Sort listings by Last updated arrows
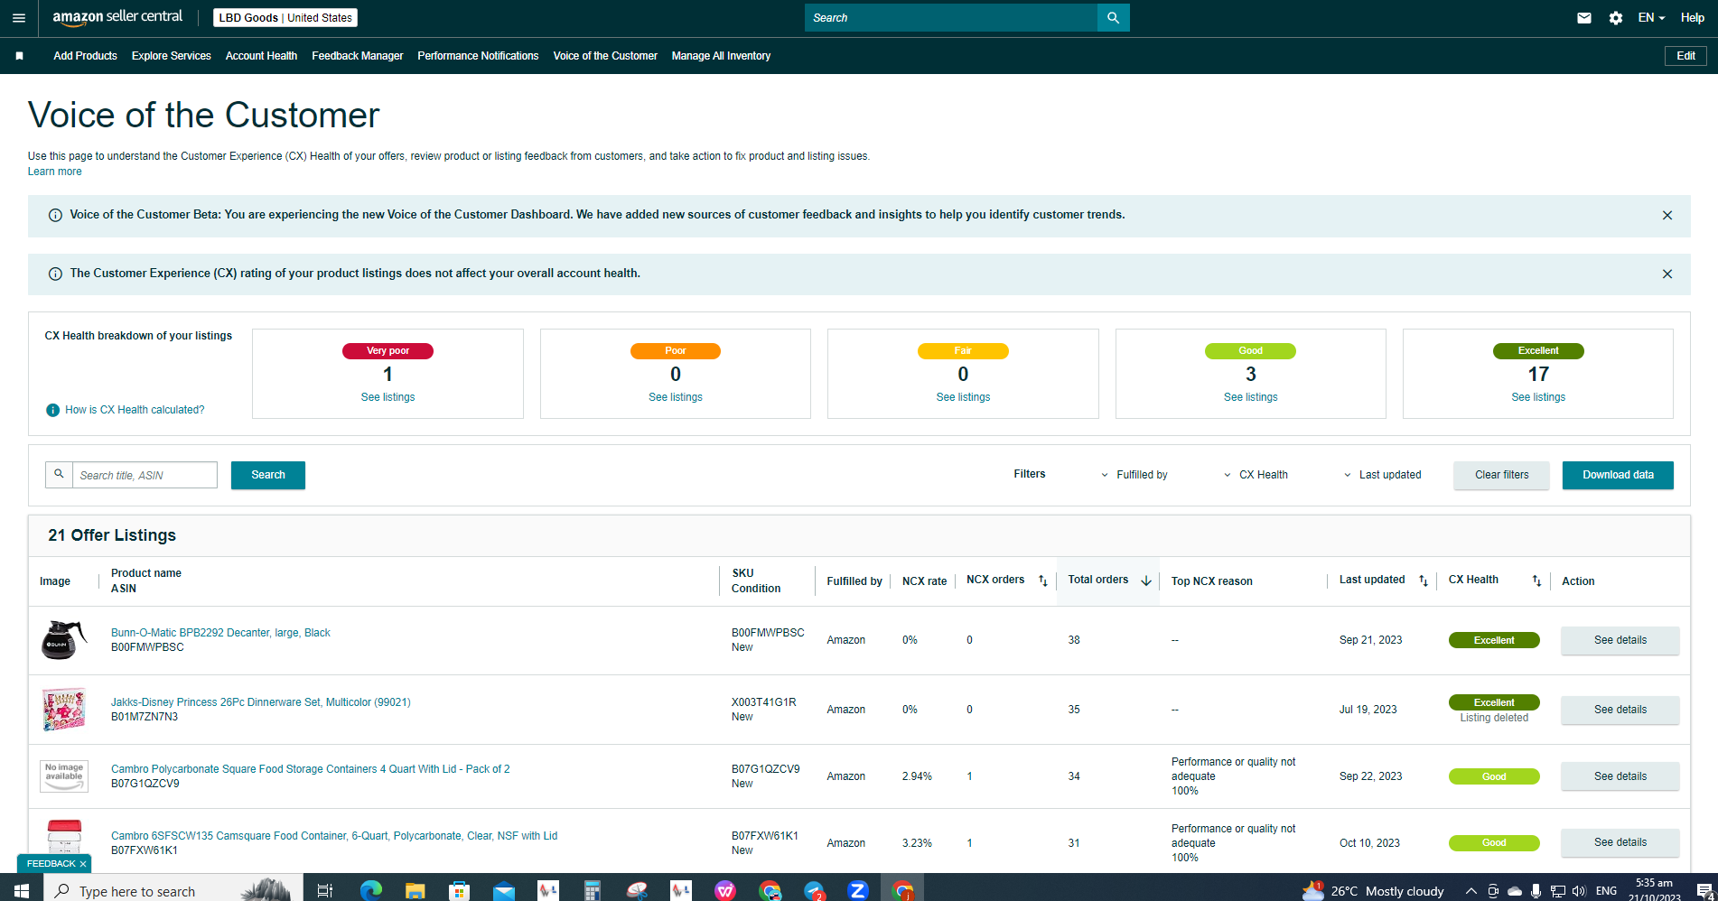The height and width of the screenshot is (901, 1718). pyautogui.click(x=1424, y=581)
